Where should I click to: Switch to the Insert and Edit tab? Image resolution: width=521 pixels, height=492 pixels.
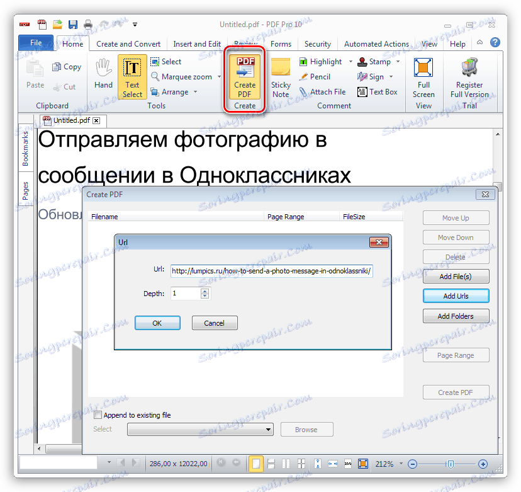(197, 44)
